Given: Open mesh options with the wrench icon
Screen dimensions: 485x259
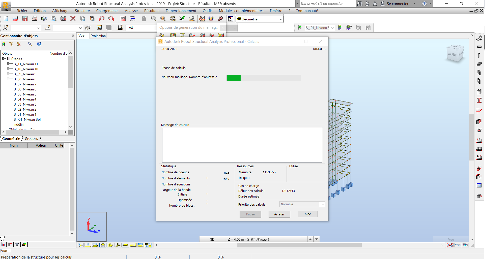Looking at the screenshot, I should pos(220,18).
